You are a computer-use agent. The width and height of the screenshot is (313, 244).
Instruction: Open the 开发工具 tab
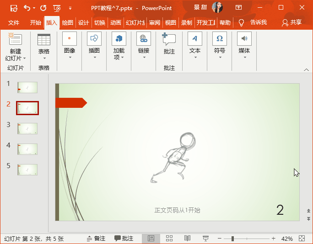[206, 23]
